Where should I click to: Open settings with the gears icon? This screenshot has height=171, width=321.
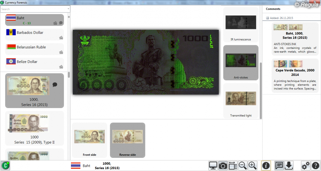click(x=306, y=166)
